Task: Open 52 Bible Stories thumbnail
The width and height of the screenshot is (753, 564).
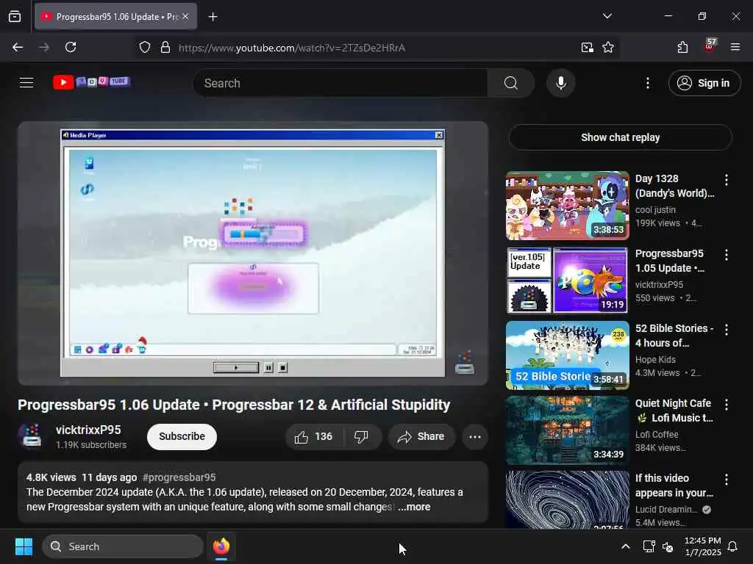Action: pyautogui.click(x=567, y=355)
